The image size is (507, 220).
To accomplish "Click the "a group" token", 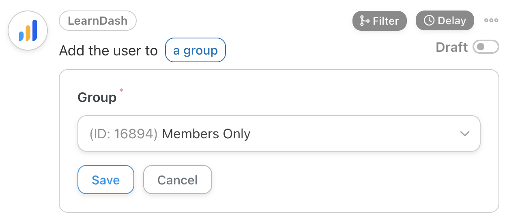I will point(195,50).
